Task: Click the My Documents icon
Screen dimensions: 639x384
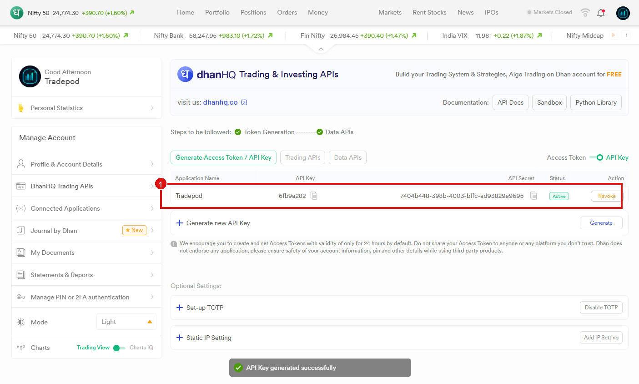Action: point(21,253)
